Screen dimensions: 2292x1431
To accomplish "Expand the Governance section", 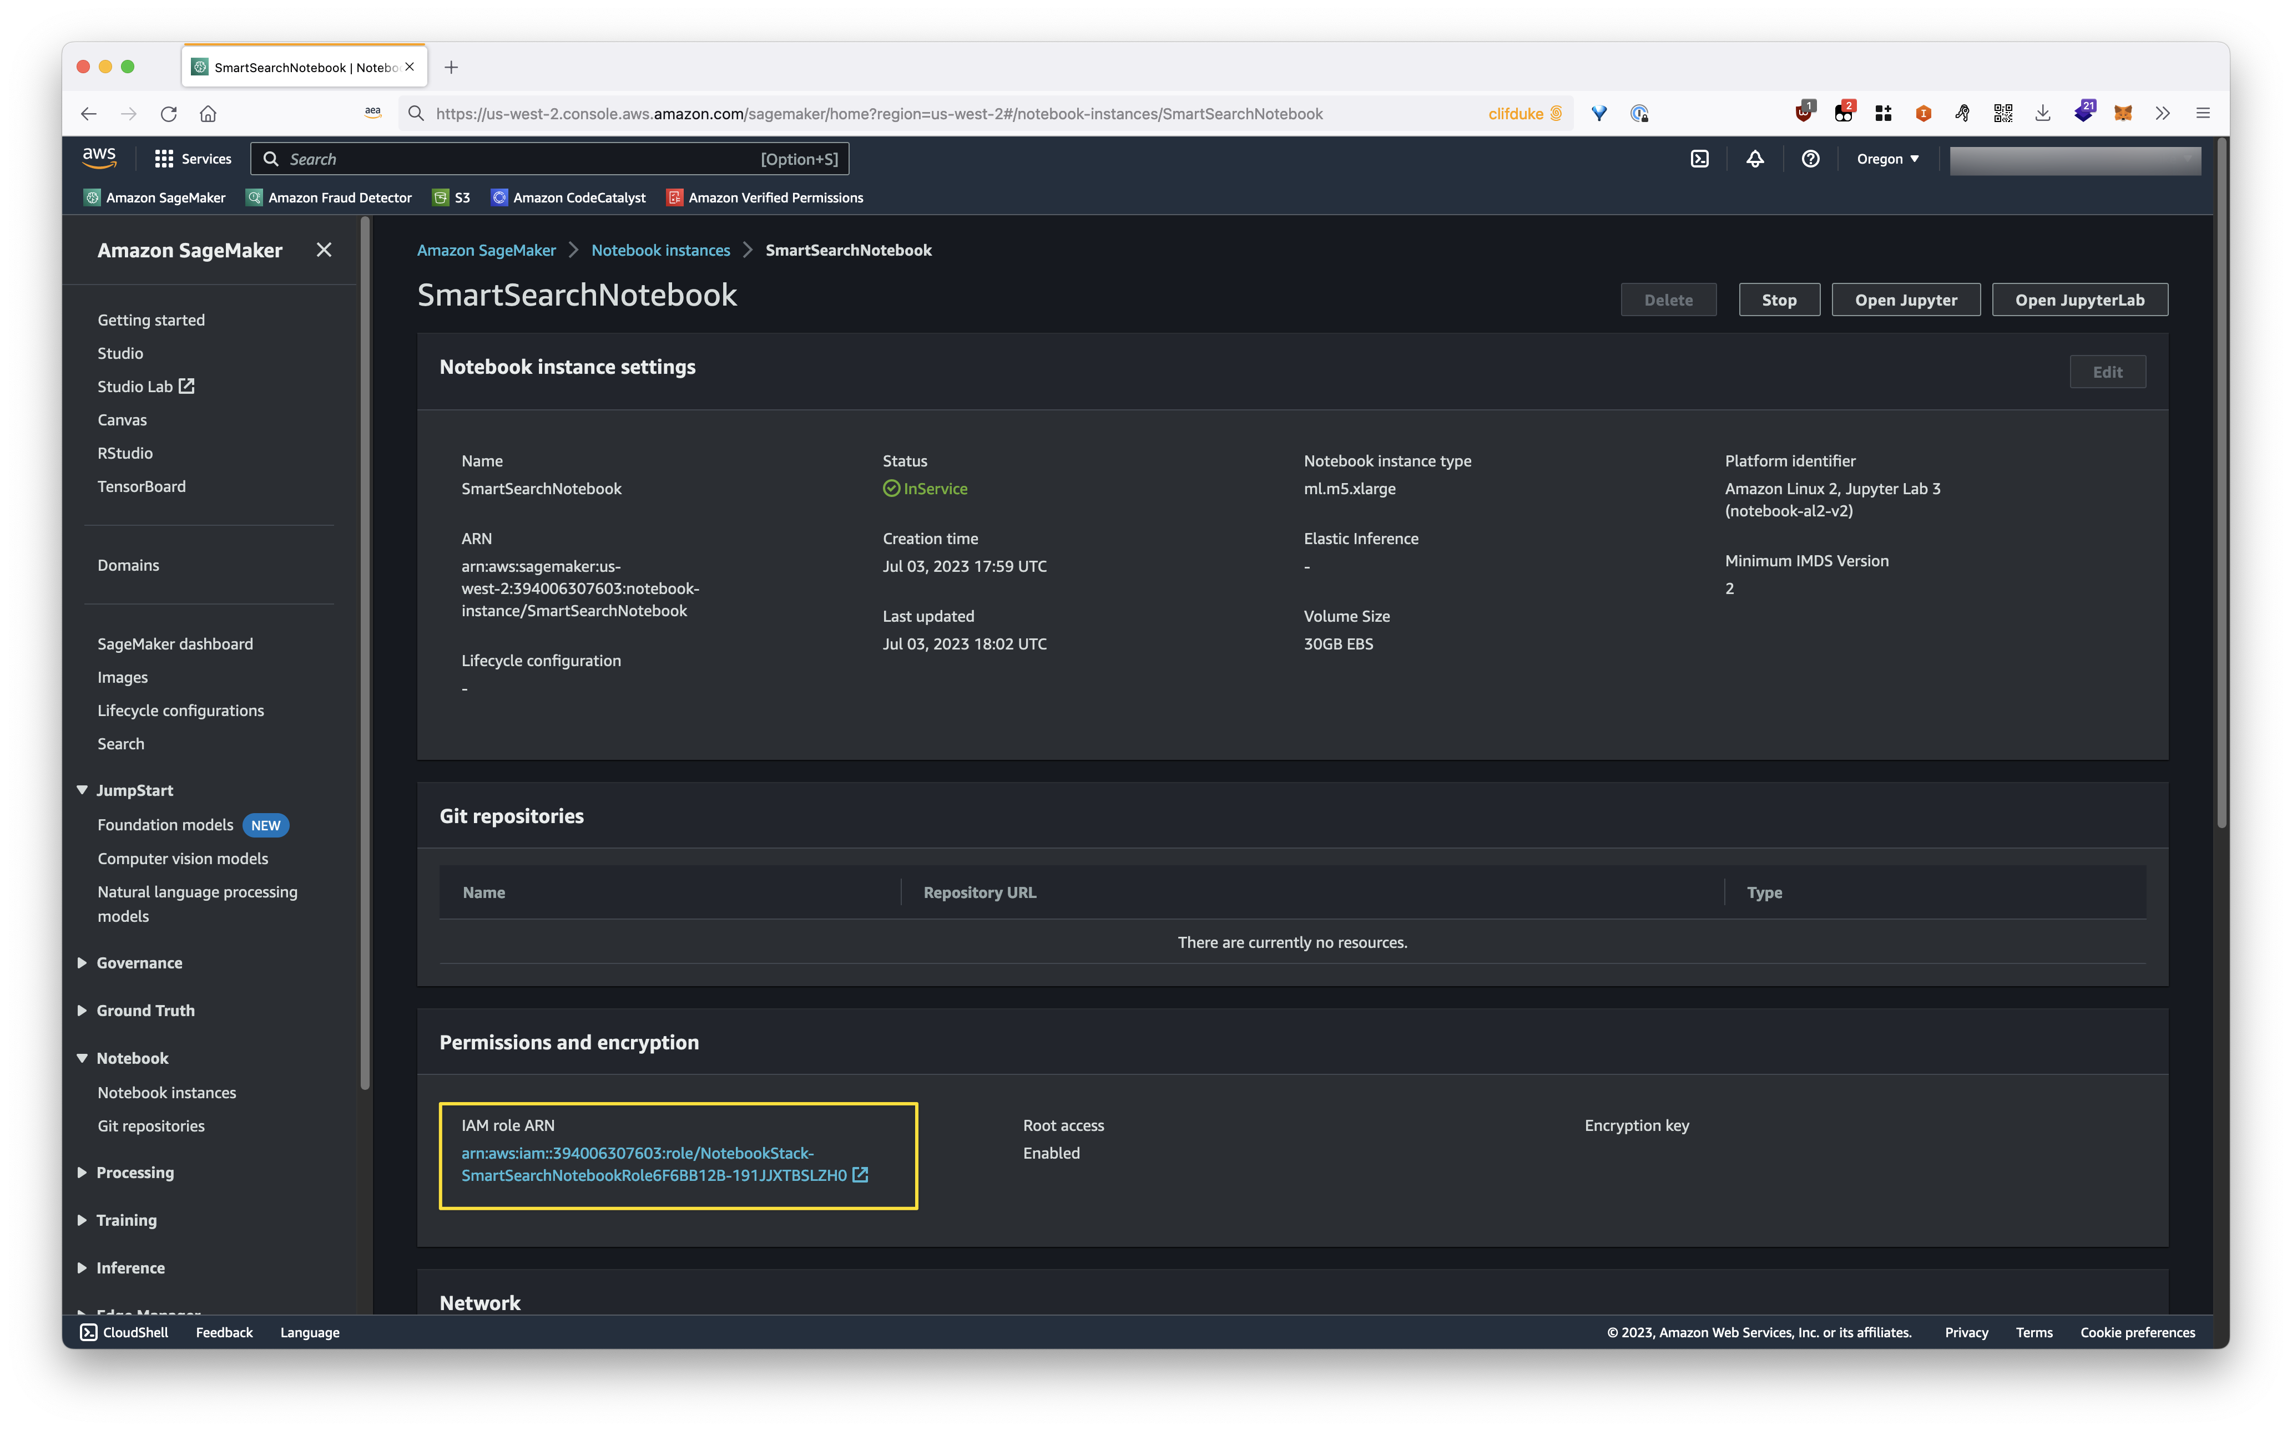I will pos(82,962).
